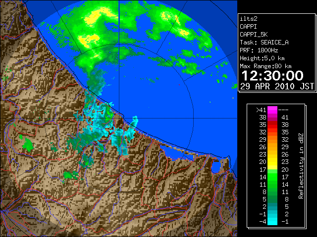This screenshot has height=237, width=317.
Task: Click the '-4' legend value
Action: click(263, 222)
